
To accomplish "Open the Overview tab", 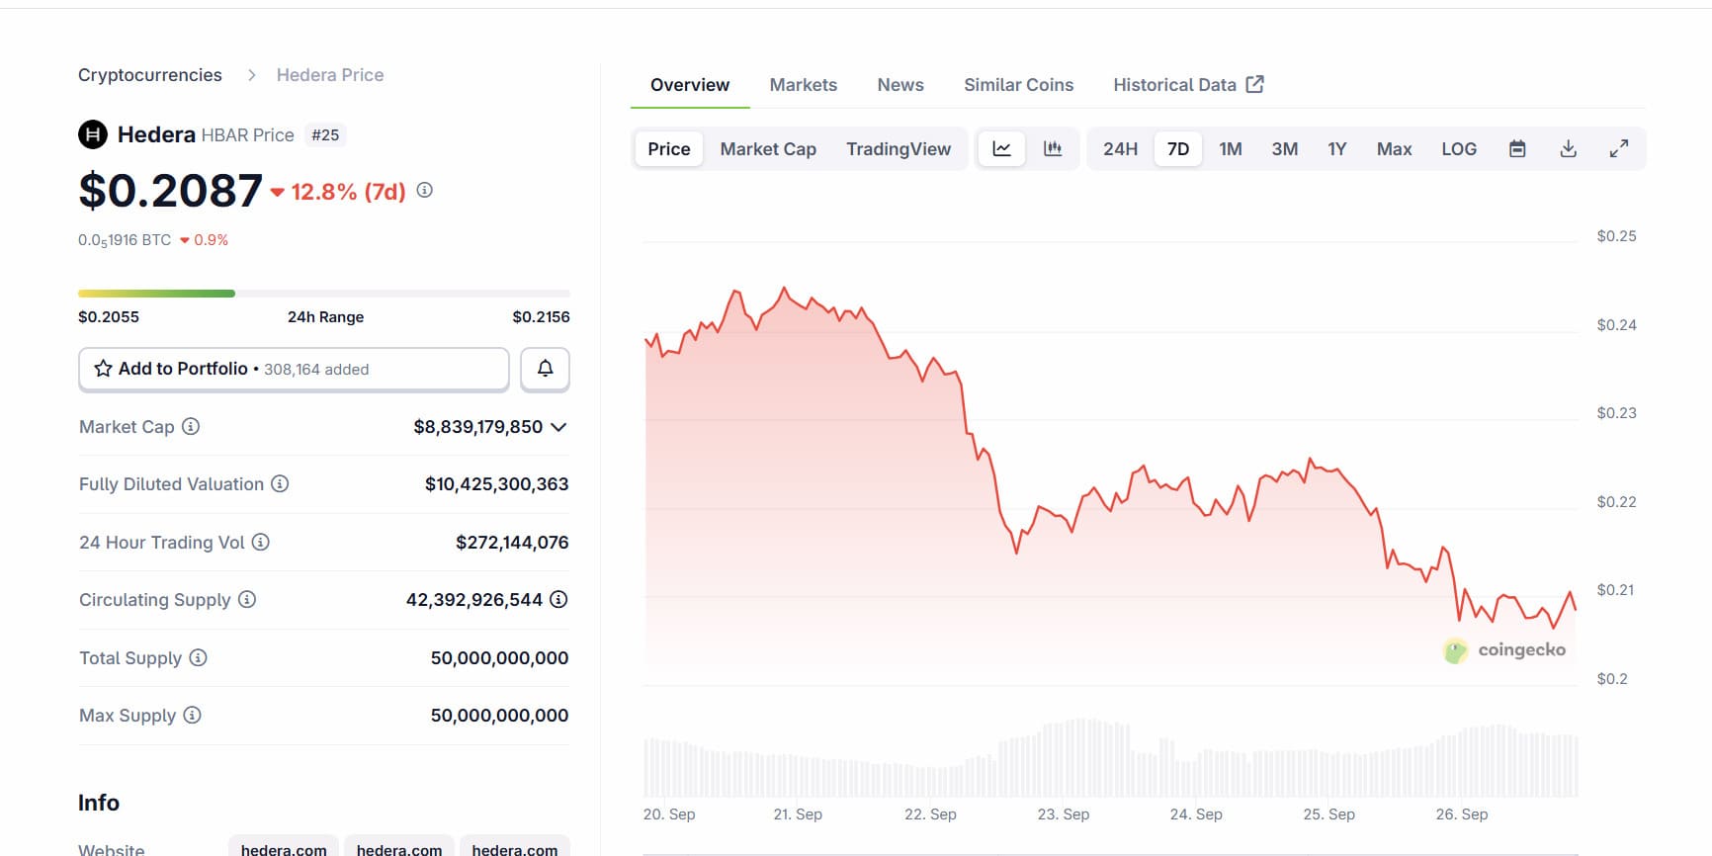I will click(x=690, y=85).
